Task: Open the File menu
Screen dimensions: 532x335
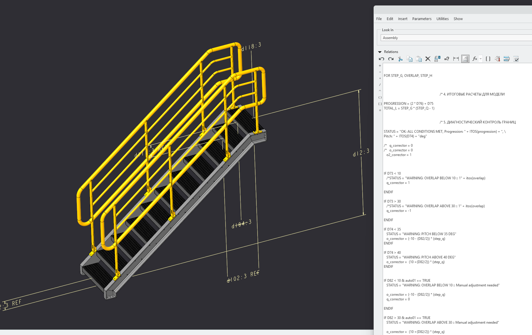Action: [379, 19]
